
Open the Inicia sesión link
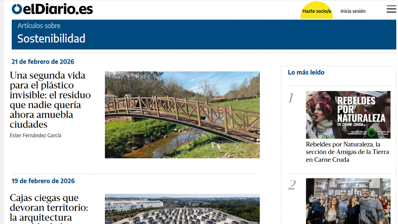(353, 11)
